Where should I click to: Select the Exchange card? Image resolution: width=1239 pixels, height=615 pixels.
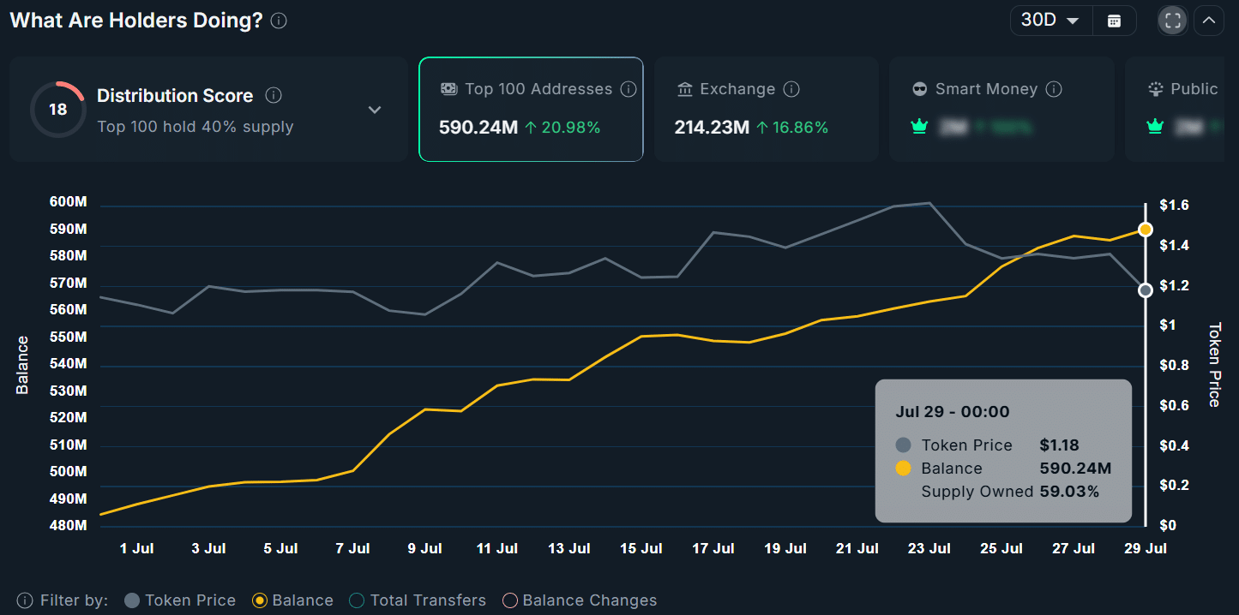click(x=766, y=110)
